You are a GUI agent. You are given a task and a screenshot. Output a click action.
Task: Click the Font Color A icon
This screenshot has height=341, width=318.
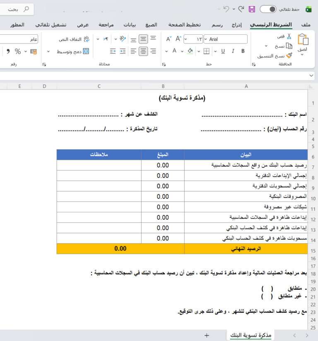point(174,51)
